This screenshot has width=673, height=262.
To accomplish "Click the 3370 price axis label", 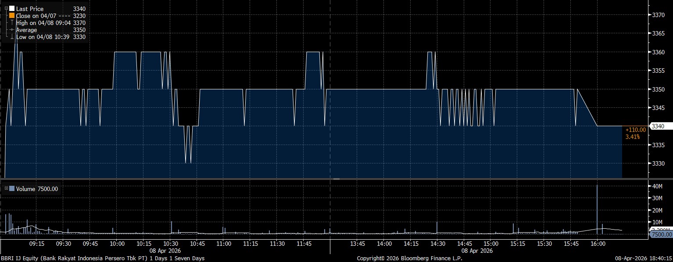I will click(x=659, y=15).
